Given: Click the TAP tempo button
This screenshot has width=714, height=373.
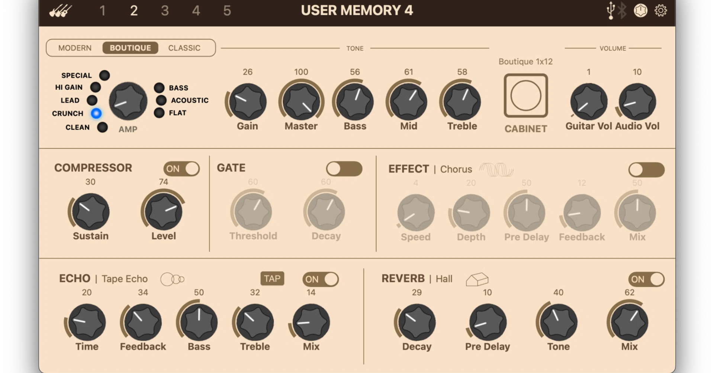Looking at the screenshot, I should click(272, 279).
